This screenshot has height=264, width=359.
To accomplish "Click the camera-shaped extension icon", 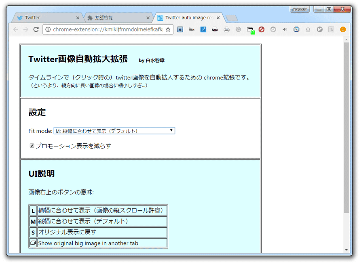I will pos(192,29).
